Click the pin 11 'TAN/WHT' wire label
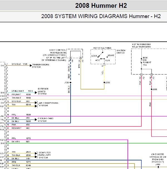The height and width of the screenshot is (169, 167). click(x=16, y=98)
